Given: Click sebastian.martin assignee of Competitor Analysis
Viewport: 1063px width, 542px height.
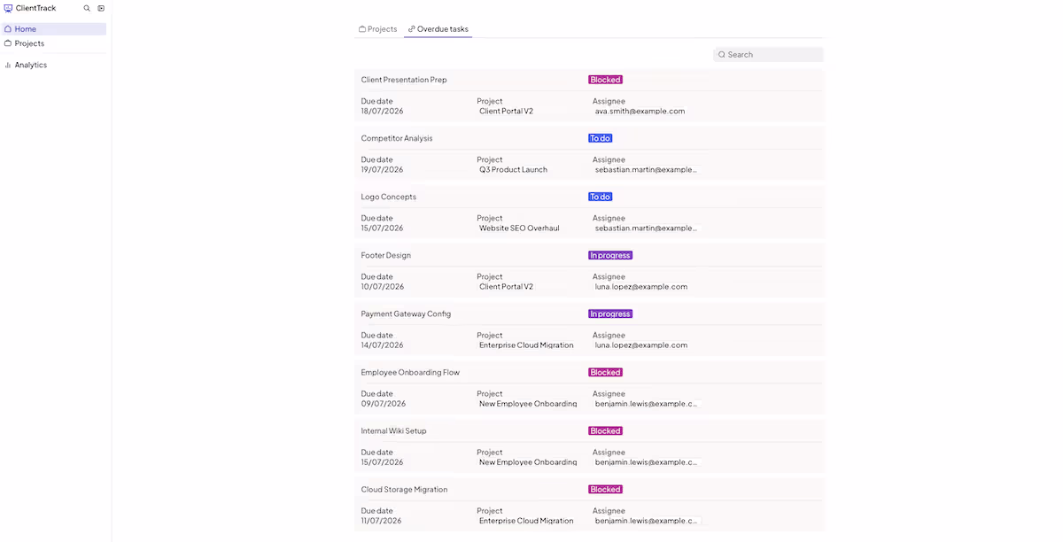Looking at the screenshot, I should tap(646, 170).
